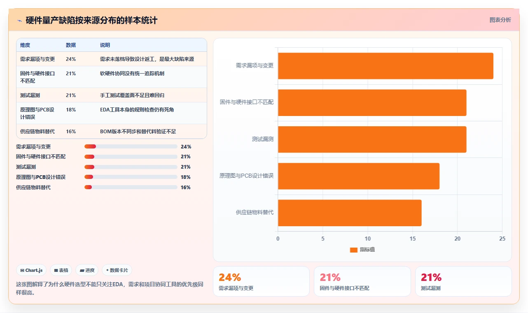Click table cell 测试漏测
The image size is (528, 313).
[30, 95]
